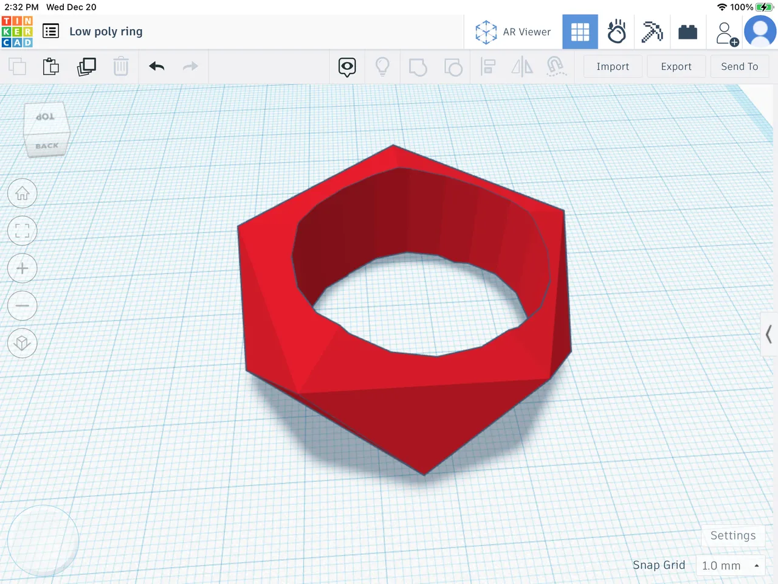Switch workplane with the magnet tool
Image resolution: width=778 pixels, height=584 pixels.
click(x=556, y=67)
